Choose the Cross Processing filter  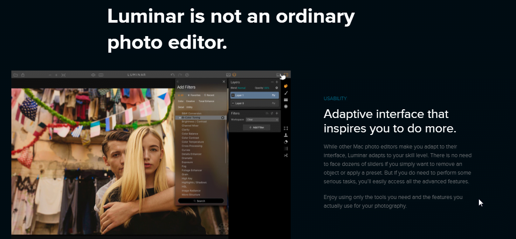pyautogui.click(x=192, y=146)
